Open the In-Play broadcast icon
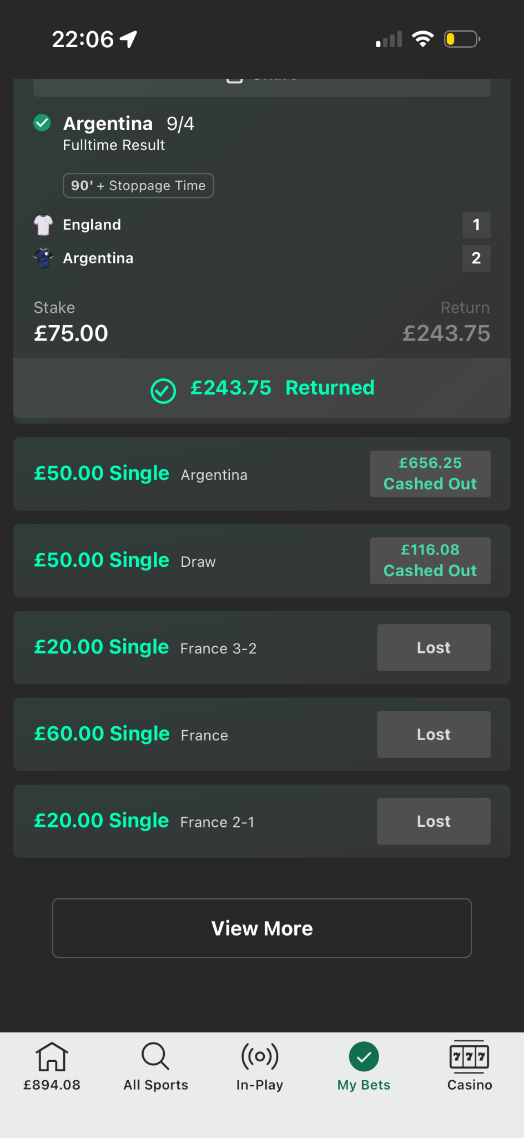Viewport: 524px width, 1138px height. (260, 1056)
